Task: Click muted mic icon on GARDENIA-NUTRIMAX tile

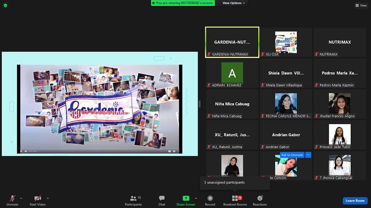Action: (209, 54)
